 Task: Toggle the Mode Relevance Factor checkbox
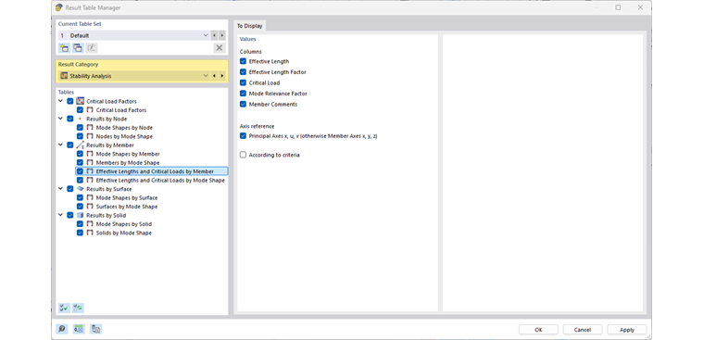[243, 94]
